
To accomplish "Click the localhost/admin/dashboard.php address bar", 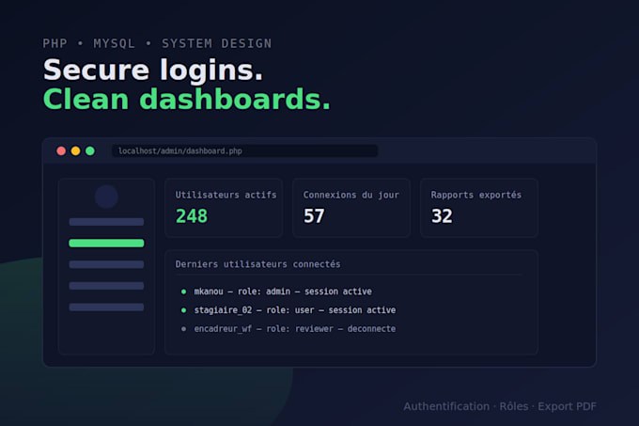I will click(244, 150).
